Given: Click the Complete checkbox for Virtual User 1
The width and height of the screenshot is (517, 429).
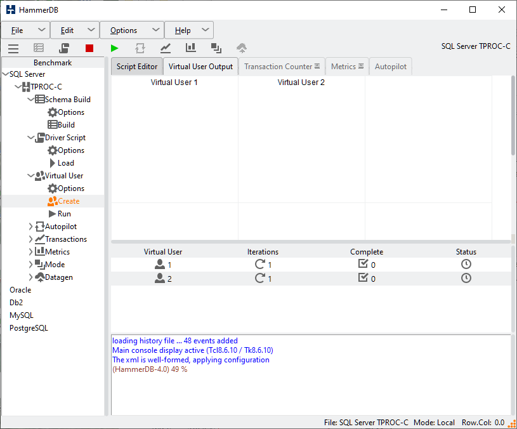Looking at the screenshot, I should [363, 265].
